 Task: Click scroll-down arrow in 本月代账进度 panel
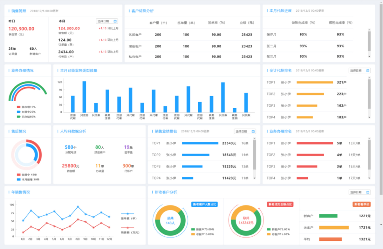point(369,56)
